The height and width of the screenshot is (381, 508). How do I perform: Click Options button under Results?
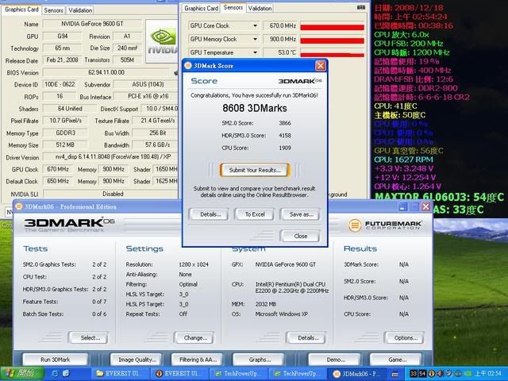click(404, 337)
